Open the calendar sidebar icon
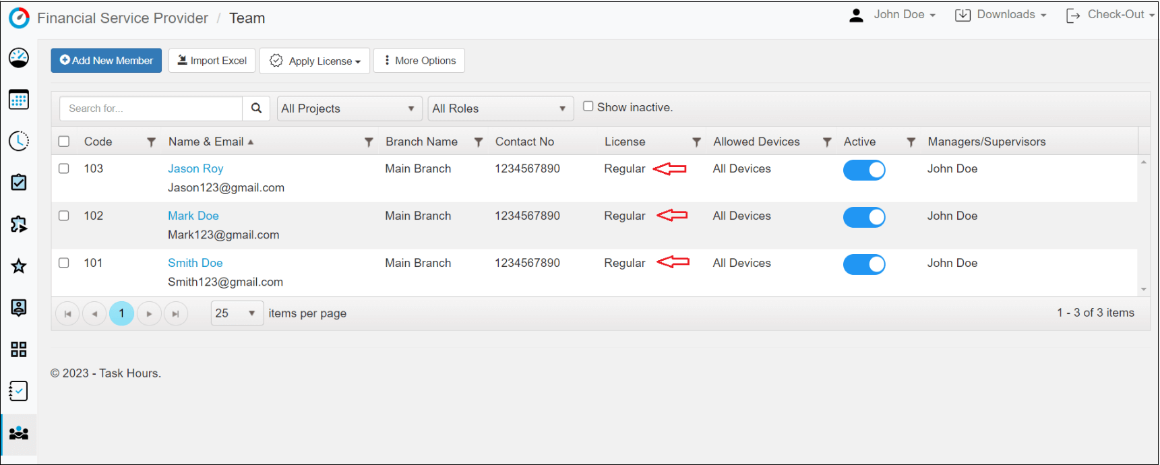This screenshot has width=1160, height=465. pyautogui.click(x=19, y=100)
